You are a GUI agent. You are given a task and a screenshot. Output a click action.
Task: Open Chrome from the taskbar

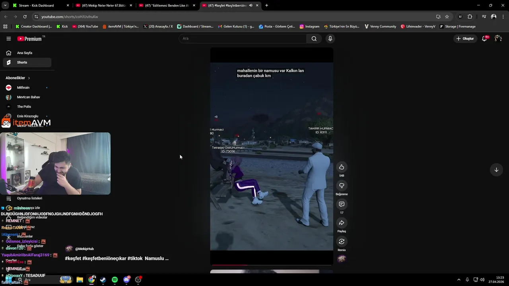point(91,280)
